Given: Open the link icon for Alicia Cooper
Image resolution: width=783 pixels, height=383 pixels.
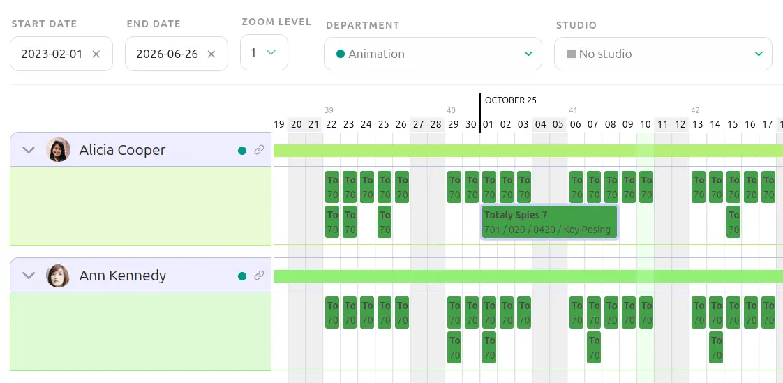Looking at the screenshot, I should click(x=259, y=150).
